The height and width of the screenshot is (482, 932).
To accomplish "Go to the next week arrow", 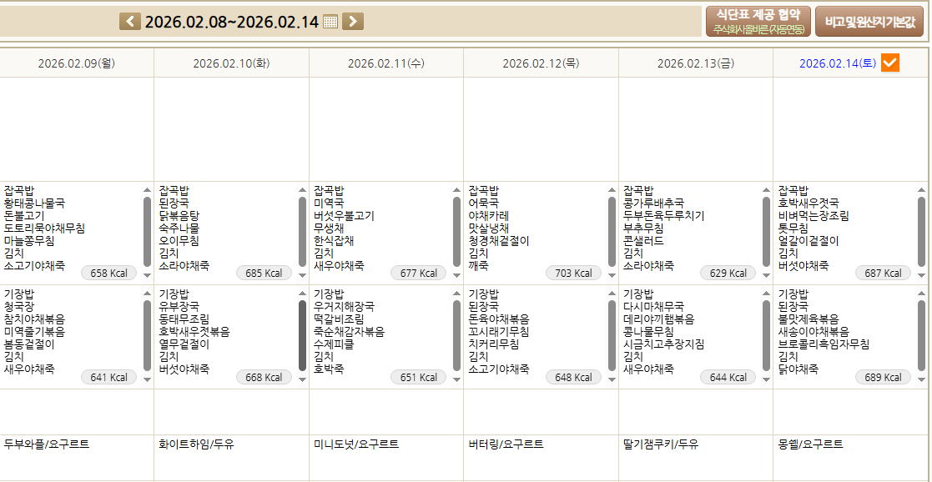I will (353, 22).
